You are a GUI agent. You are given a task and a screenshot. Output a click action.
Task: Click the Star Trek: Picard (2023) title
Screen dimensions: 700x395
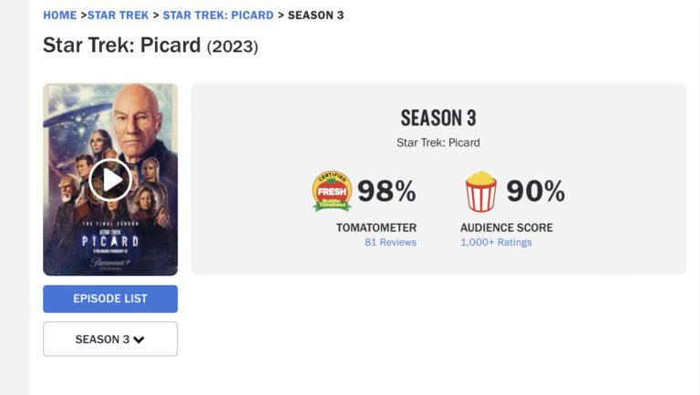150,46
